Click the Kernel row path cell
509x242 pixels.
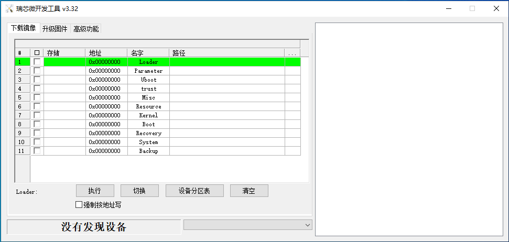pos(227,115)
